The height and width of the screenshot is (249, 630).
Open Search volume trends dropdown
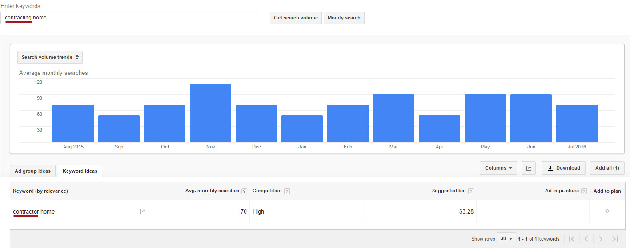tap(50, 58)
